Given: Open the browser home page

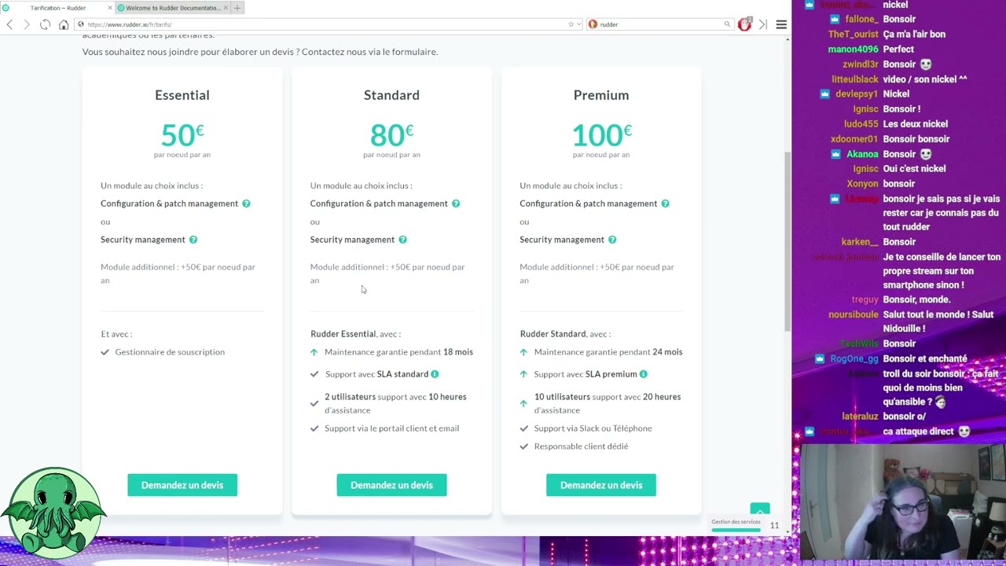Looking at the screenshot, I should 64,24.
